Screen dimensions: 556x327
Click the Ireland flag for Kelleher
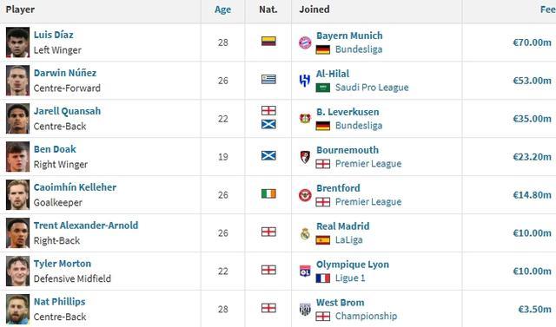[268, 193]
